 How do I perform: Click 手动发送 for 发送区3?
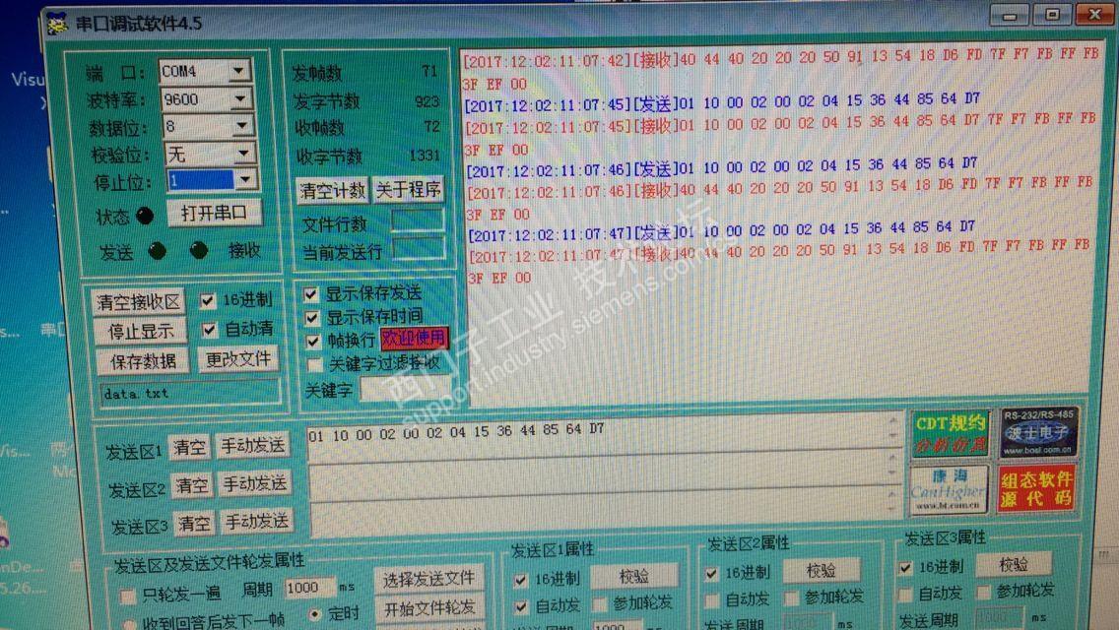pyautogui.click(x=257, y=522)
